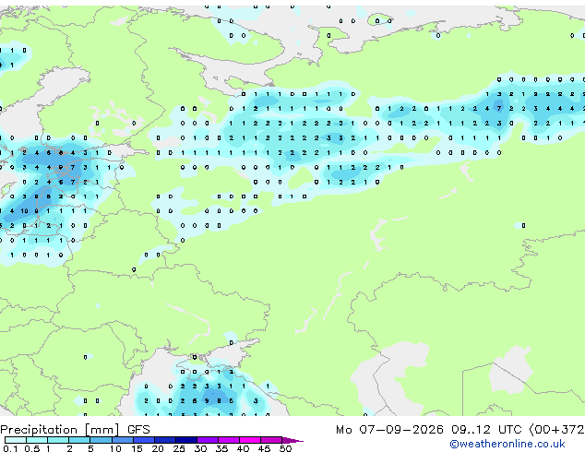
Task: Click the legend label 0.1
Action: tap(10, 448)
